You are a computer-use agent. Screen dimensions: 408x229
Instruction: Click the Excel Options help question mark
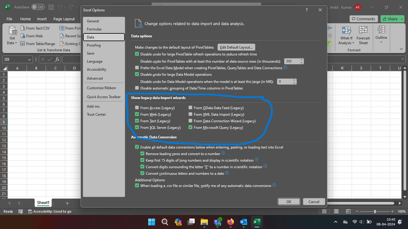click(307, 10)
